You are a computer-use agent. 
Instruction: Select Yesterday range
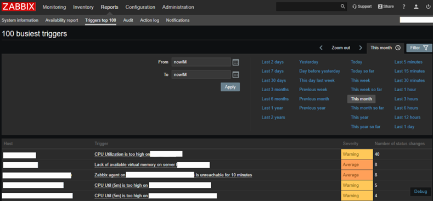click(308, 62)
